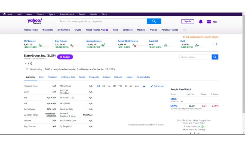
Task: Click Sports in the top bar
Action: pos(52,14)
